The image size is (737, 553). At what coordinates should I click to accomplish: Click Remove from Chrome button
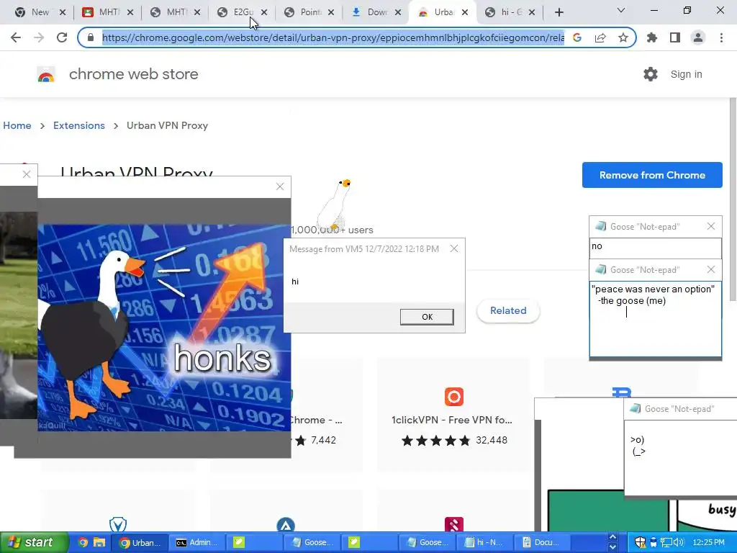(x=652, y=175)
